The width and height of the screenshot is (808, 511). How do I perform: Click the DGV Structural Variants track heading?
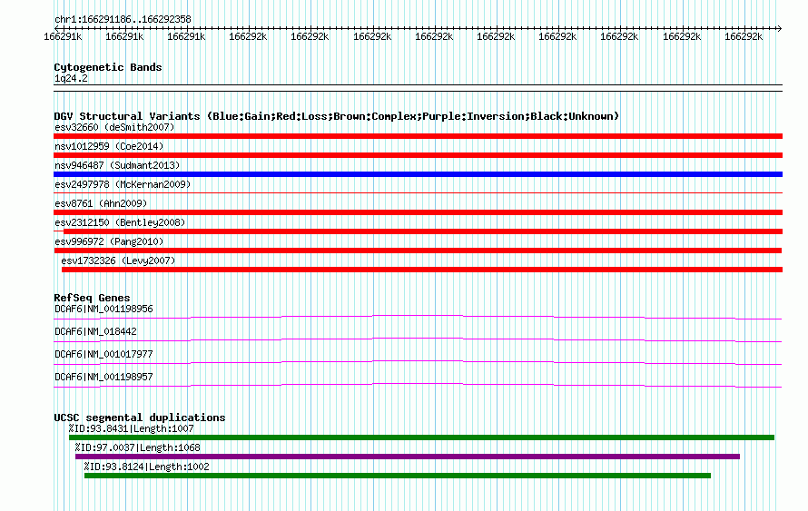click(x=337, y=116)
